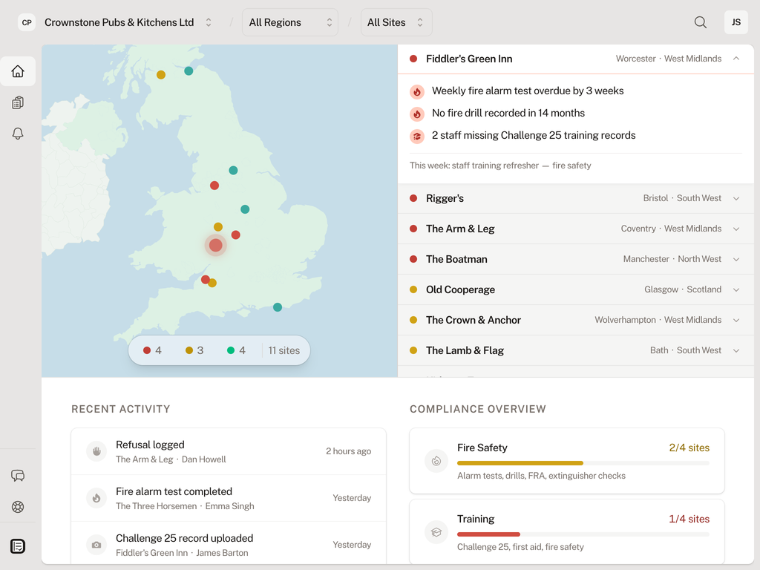Expand the Rigger's site details
760x570 pixels.
(x=736, y=198)
